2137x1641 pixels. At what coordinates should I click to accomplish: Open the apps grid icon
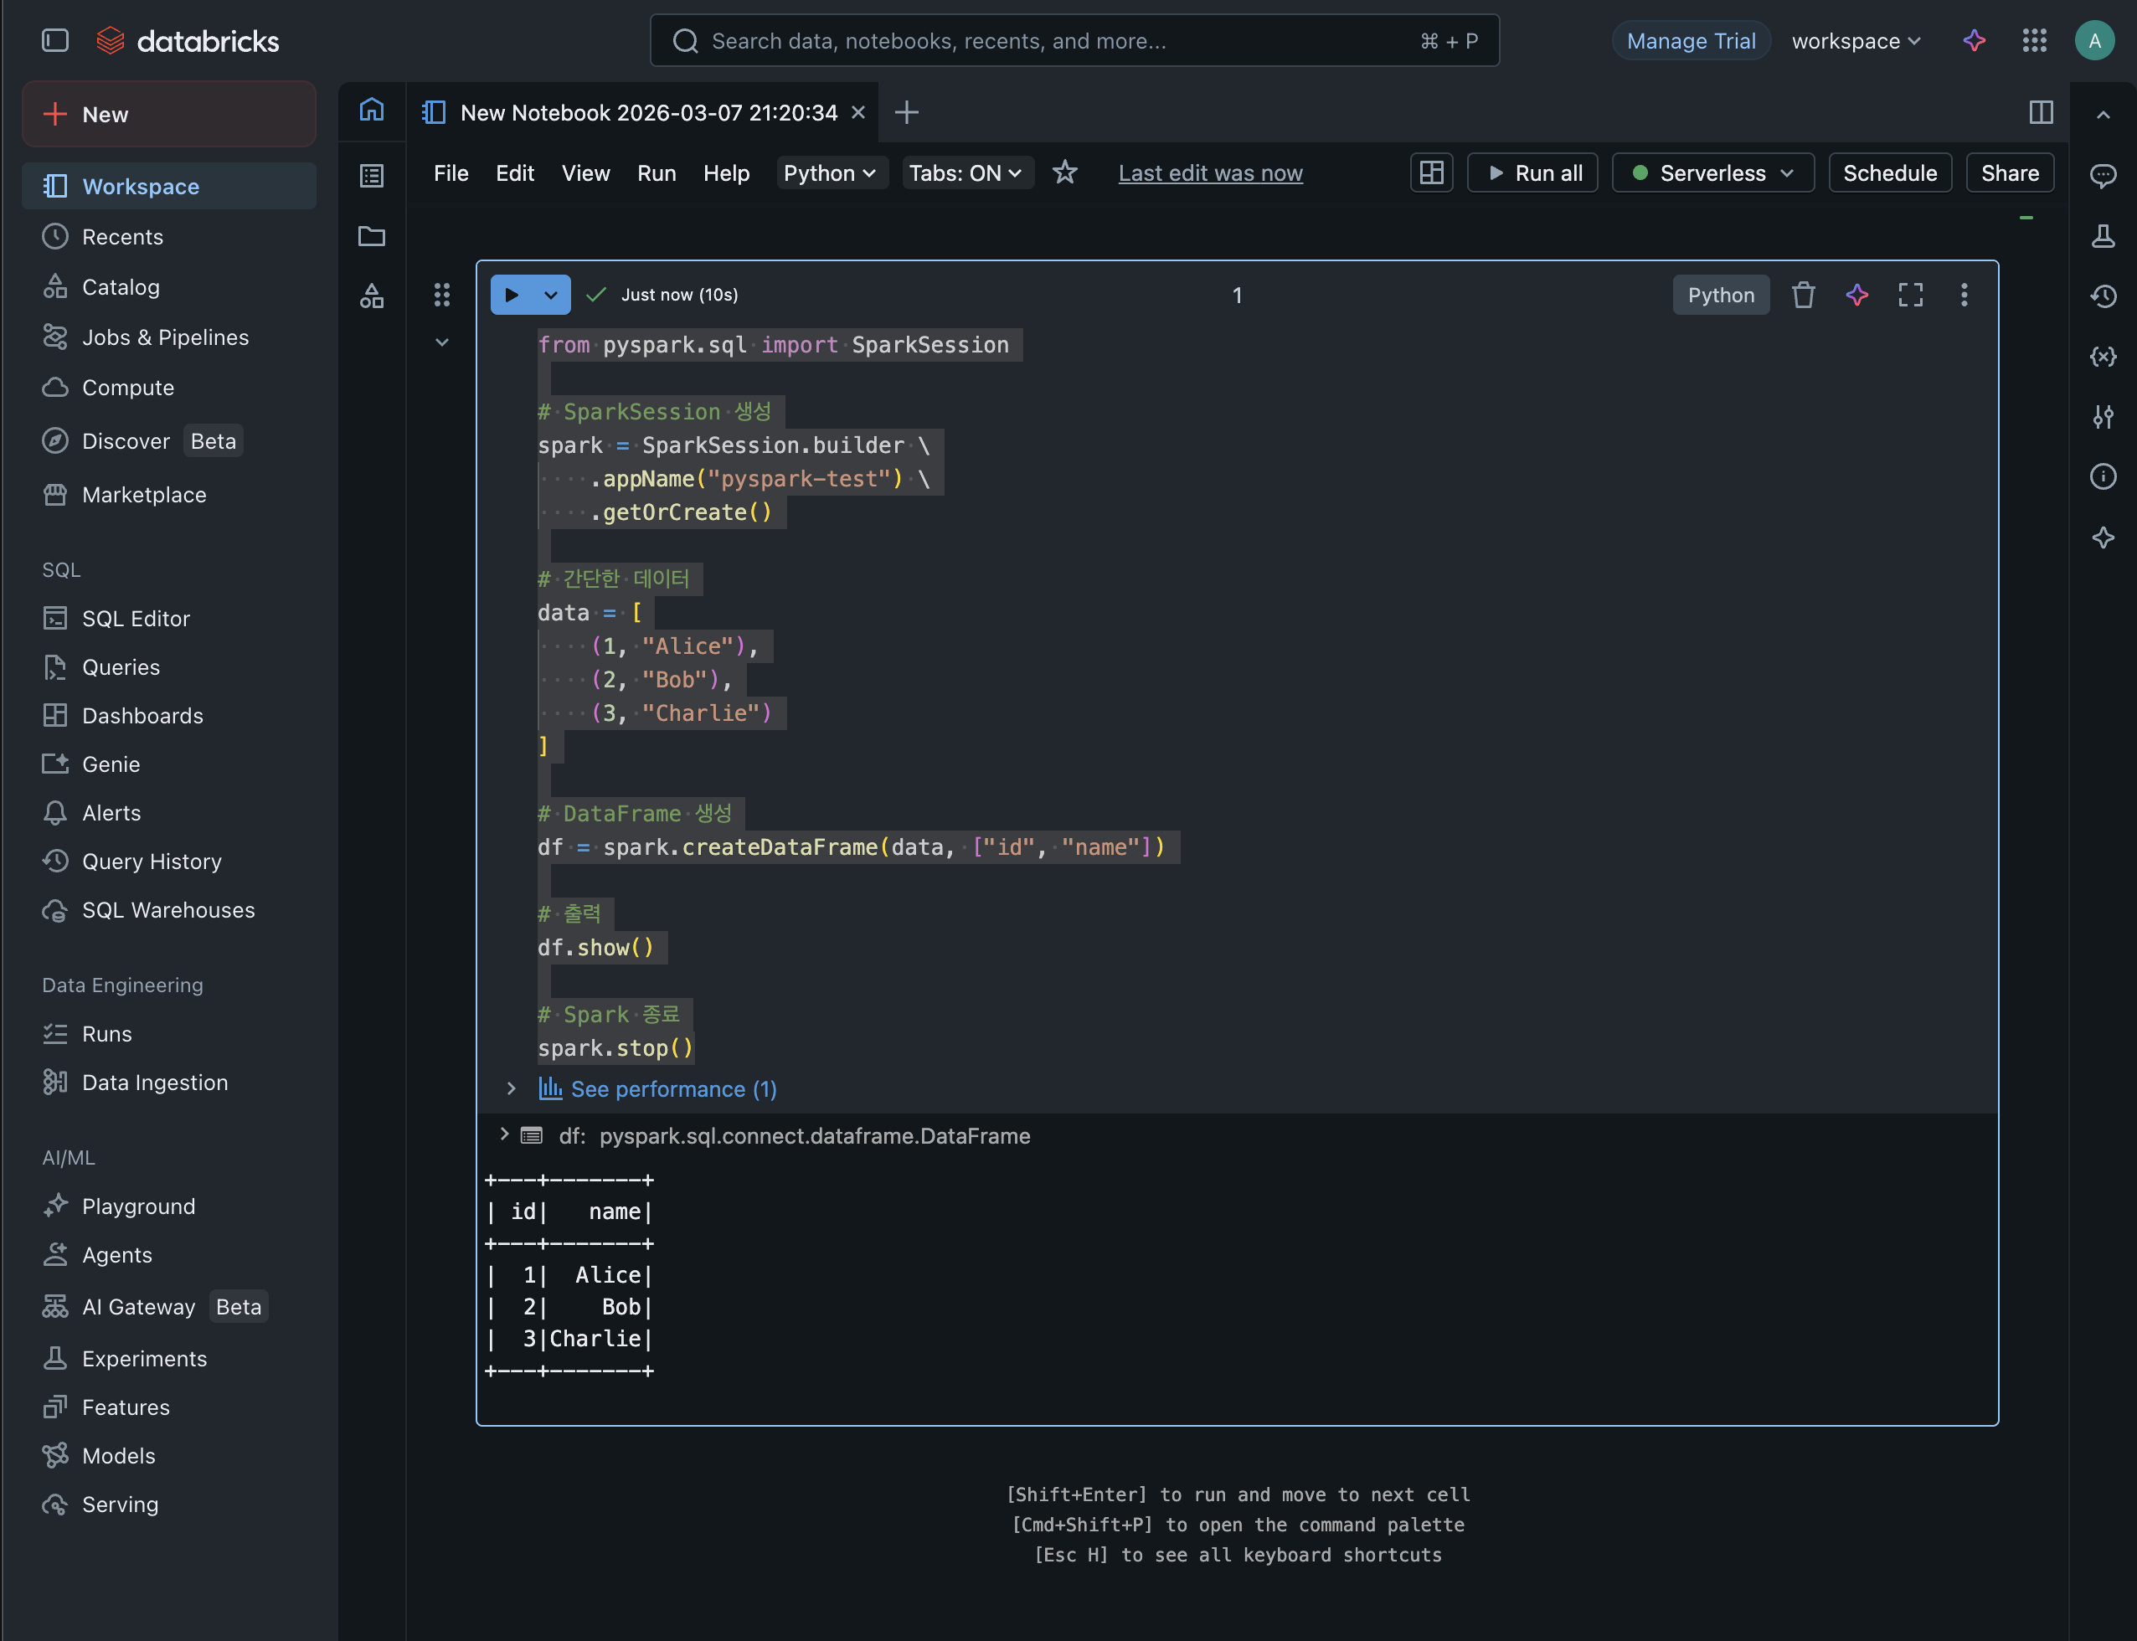[2035, 41]
